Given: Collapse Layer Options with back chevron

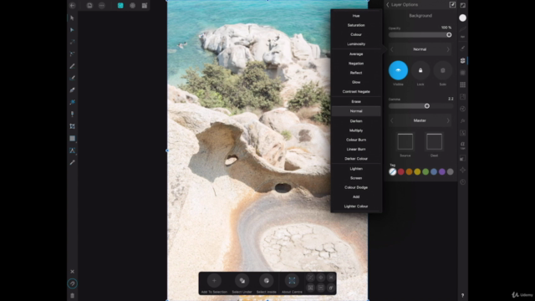Looking at the screenshot, I should tap(388, 5).
